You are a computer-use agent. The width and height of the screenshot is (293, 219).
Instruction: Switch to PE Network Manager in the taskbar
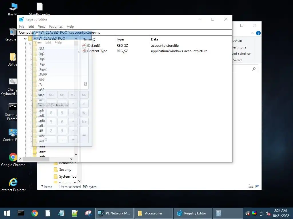[114, 213]
